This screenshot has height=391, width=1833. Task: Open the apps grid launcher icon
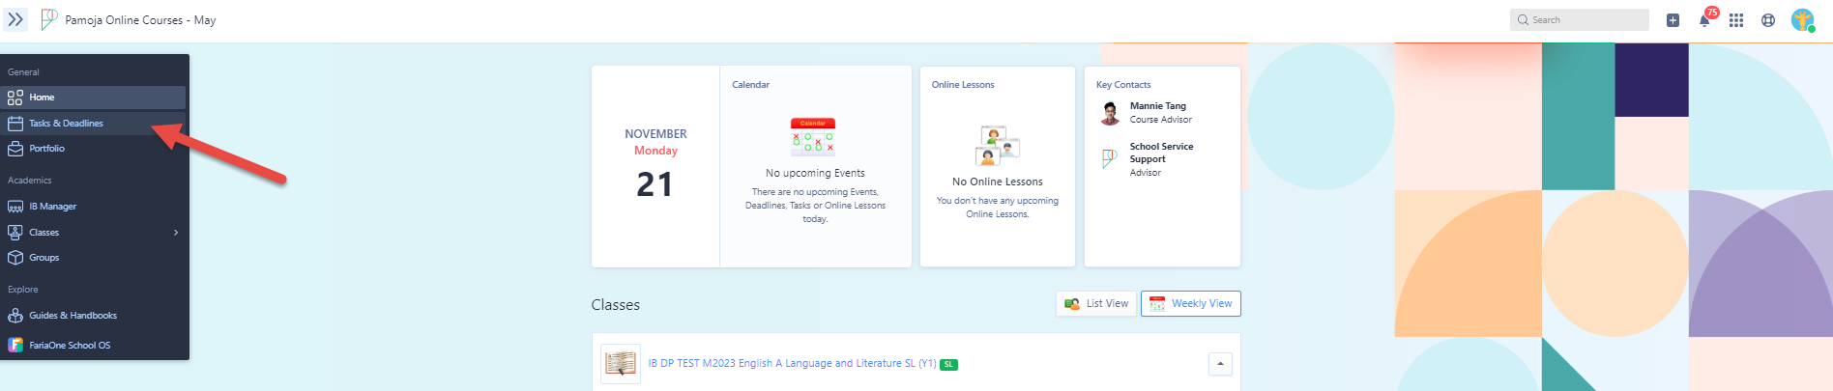[1736, 20]
